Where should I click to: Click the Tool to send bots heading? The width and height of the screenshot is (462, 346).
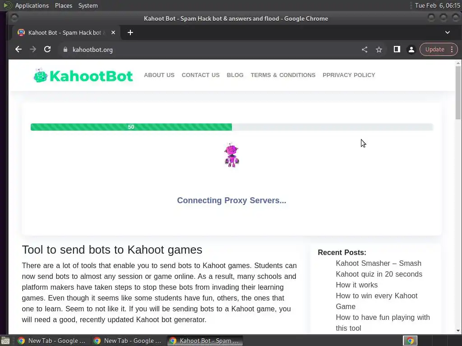[x=112, y=250]
